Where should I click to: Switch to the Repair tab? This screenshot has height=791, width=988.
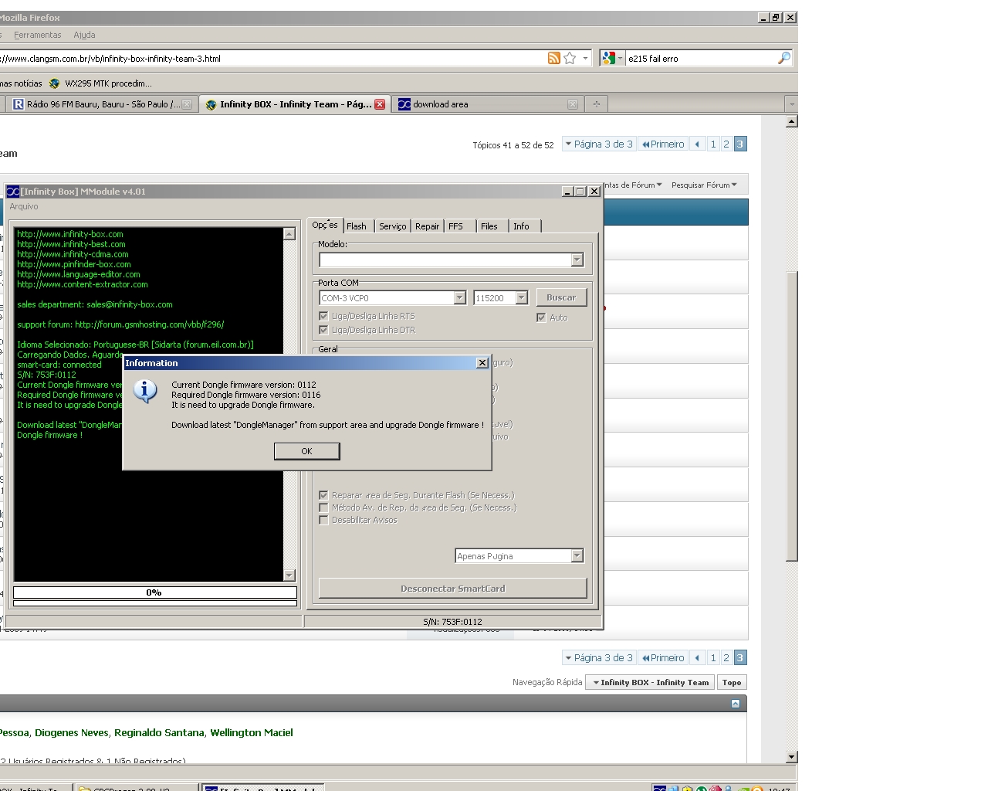(x=427, y=226)
